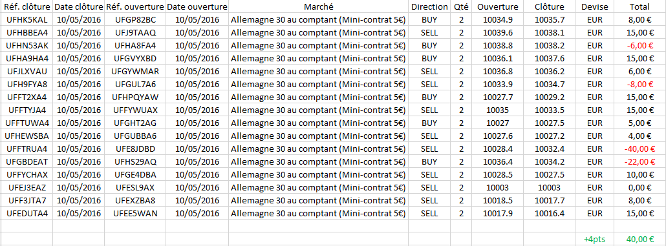Select closing price 10035.7 cell
The image size is (666, 246).
pyautogui.click(x=550, y=19)
